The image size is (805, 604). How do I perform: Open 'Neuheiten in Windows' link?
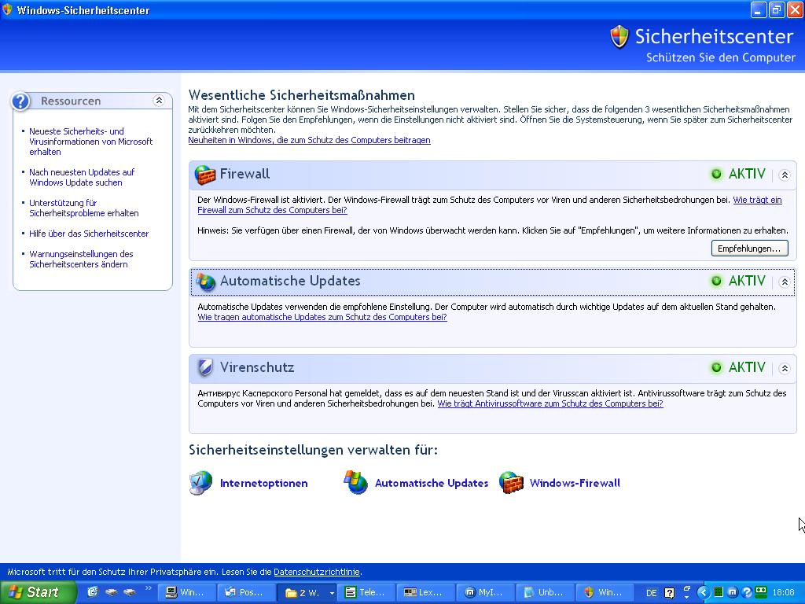(309, 140)
